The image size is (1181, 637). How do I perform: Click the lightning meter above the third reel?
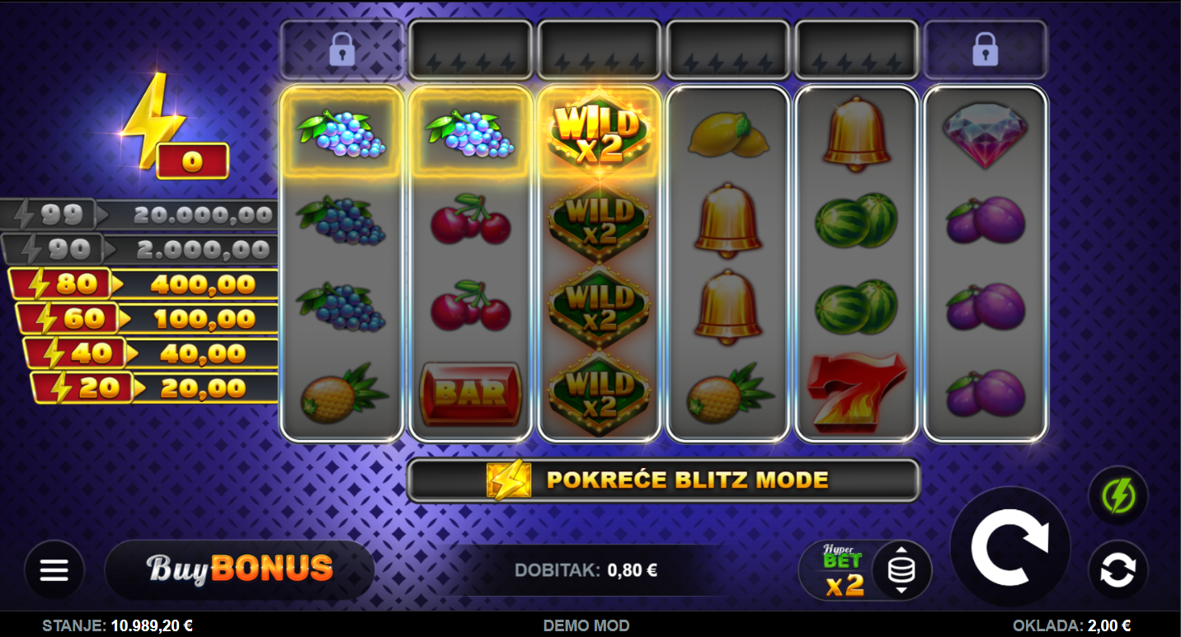pyautogui.click(x=599, y=50)
